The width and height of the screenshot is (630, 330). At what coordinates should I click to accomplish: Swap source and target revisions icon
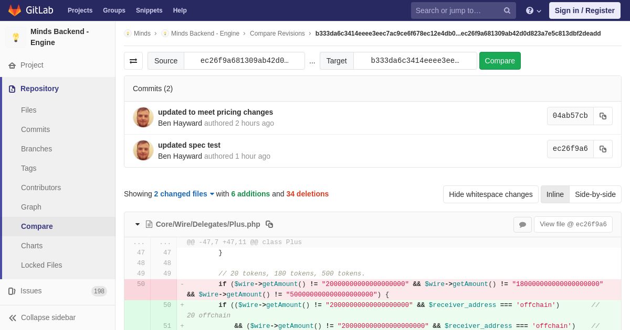(133, 61)
